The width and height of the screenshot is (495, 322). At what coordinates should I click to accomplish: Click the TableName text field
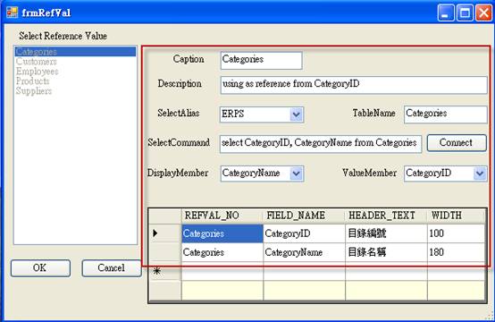446,114
